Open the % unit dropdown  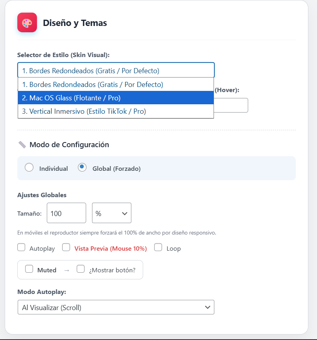tap(112, 213)
